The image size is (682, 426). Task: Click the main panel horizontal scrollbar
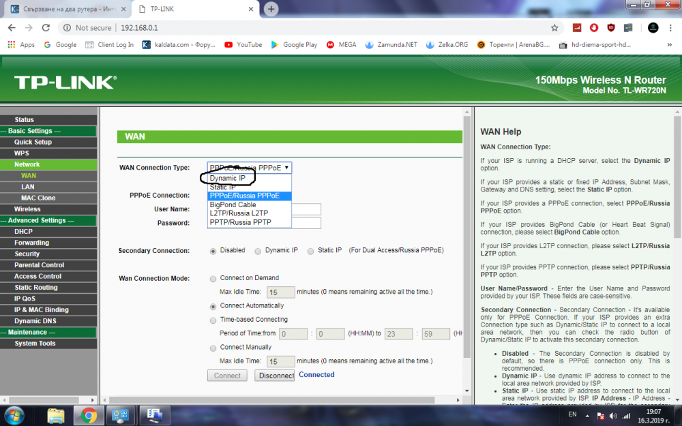coord(271,400)
